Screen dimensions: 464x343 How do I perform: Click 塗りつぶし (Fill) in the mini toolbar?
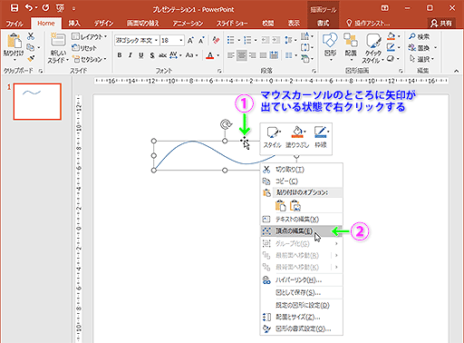[297, 137]
